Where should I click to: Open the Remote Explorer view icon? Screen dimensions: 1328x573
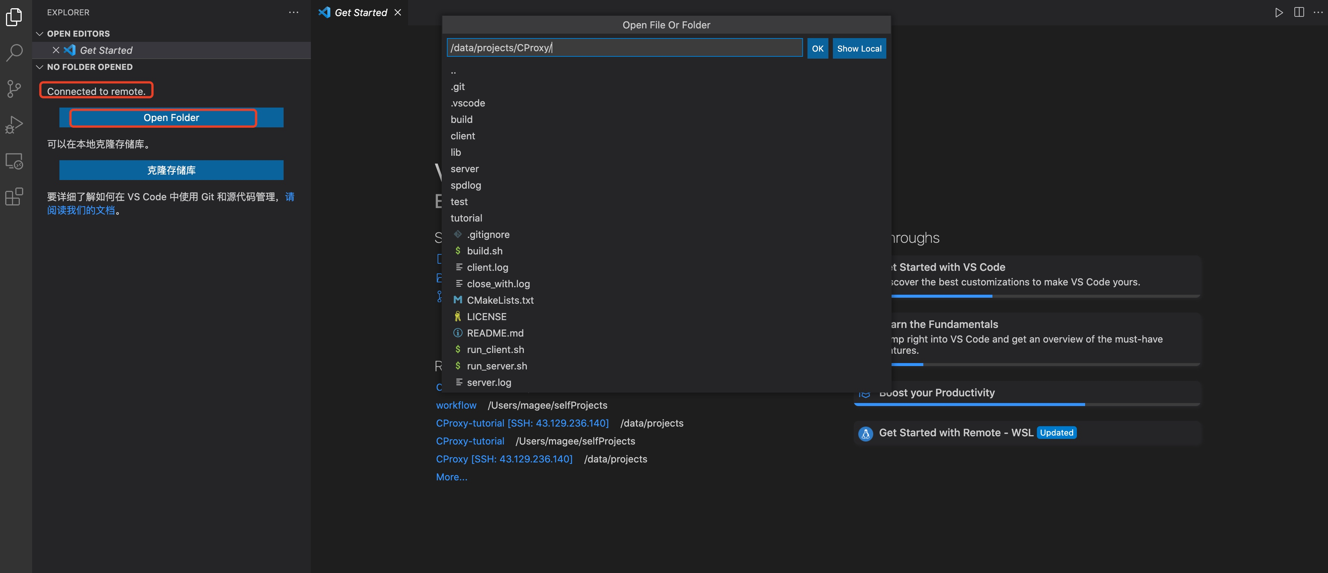pos(14,161)
